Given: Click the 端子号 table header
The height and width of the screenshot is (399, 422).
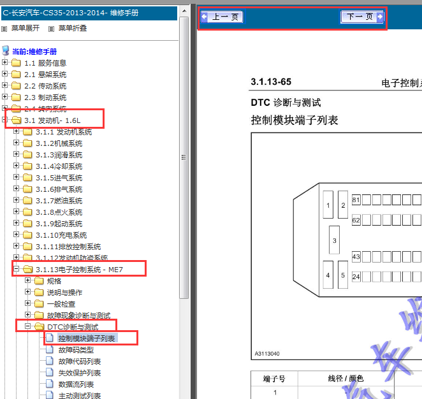Looking at the screenshot, I should click(274, 379).
